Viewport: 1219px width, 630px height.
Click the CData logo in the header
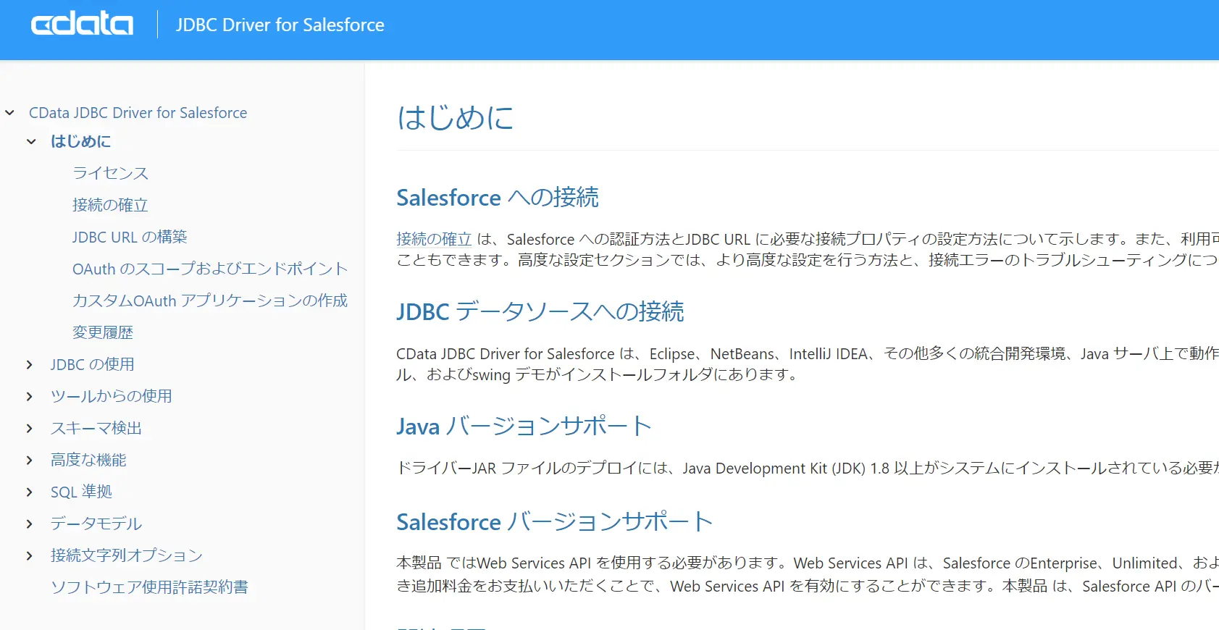tap(82, 25)
